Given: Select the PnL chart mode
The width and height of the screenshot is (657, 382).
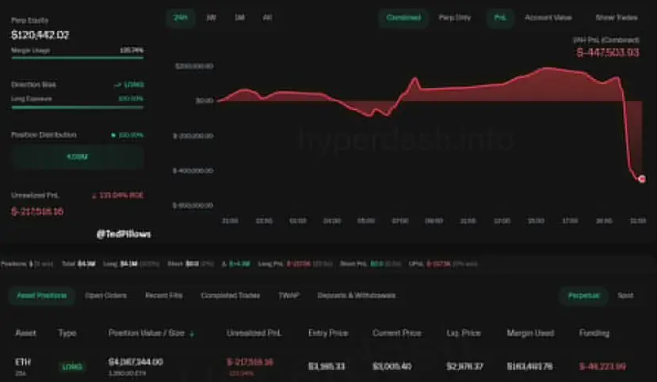Looking at the screenshot, I should pyautogui.click(x=500, y=17).
